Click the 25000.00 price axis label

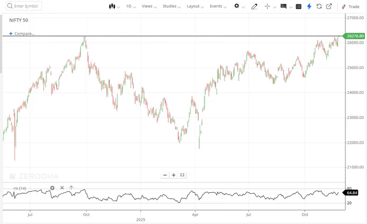click(355, 67)
